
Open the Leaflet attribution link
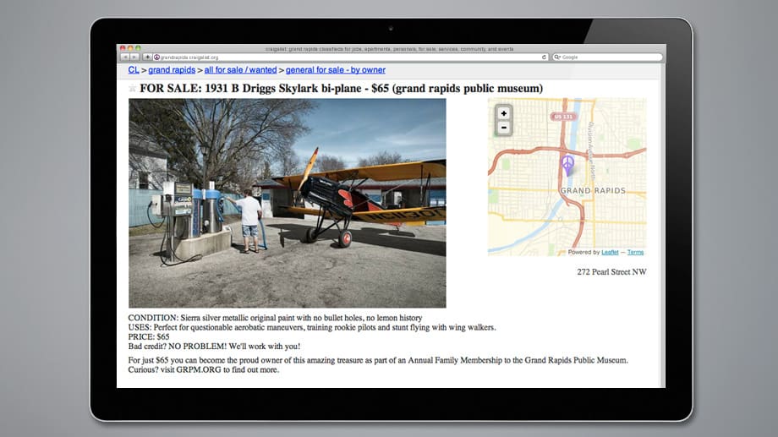[610, 252]
